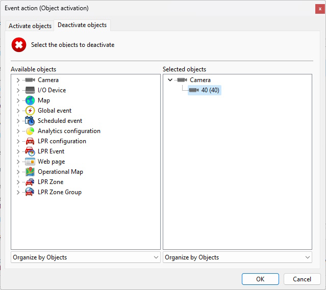
Task: Select the Web page label
Action: pos(52,162)
